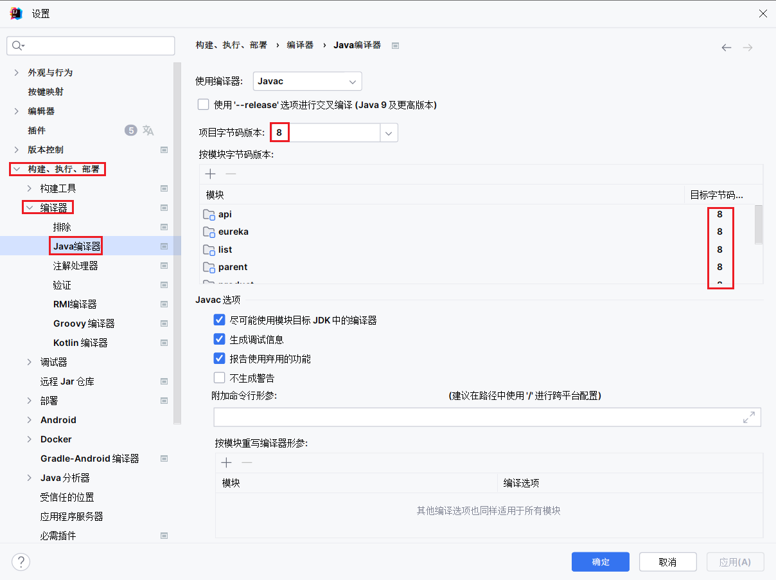
Task: Open the 项目字节码版本 dropdown
Action: pyautogui.click(x=388, y=132)
